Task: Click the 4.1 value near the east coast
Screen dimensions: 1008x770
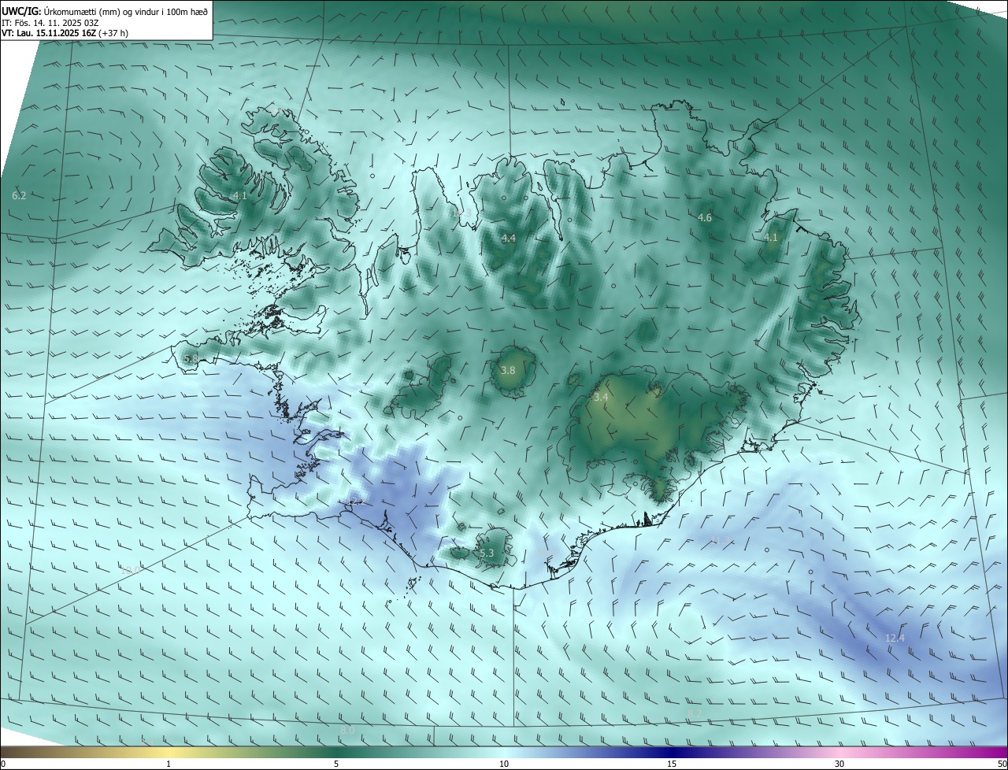Action: pos(771,237)
